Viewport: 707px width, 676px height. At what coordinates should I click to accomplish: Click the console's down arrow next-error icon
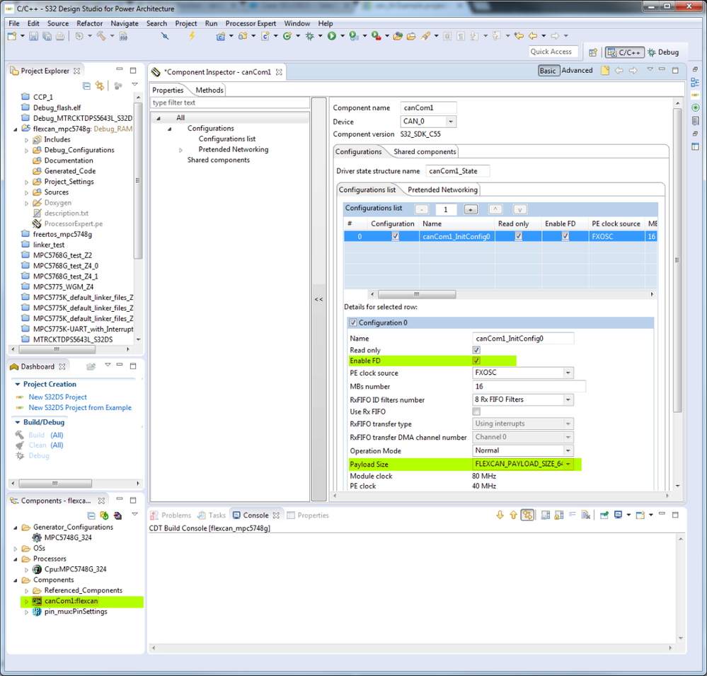pyautogui.click(x=500, y=515)
